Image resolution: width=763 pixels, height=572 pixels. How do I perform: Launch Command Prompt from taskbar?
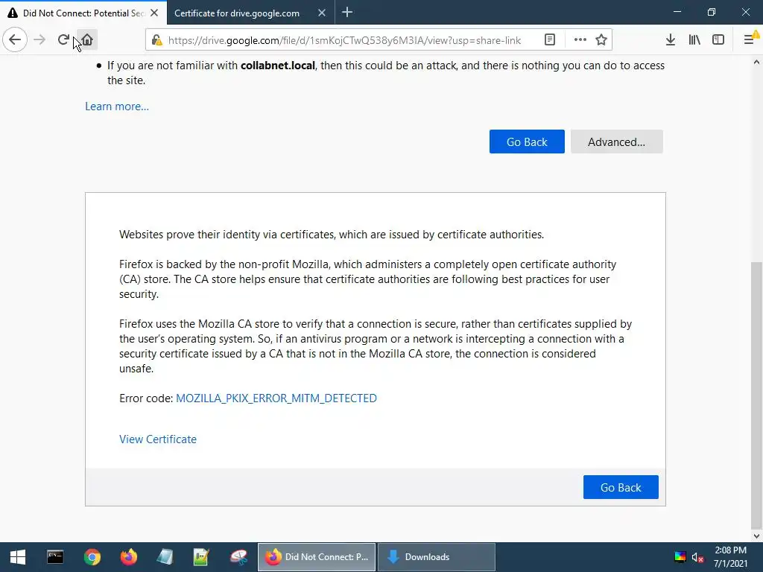point(55,557)
